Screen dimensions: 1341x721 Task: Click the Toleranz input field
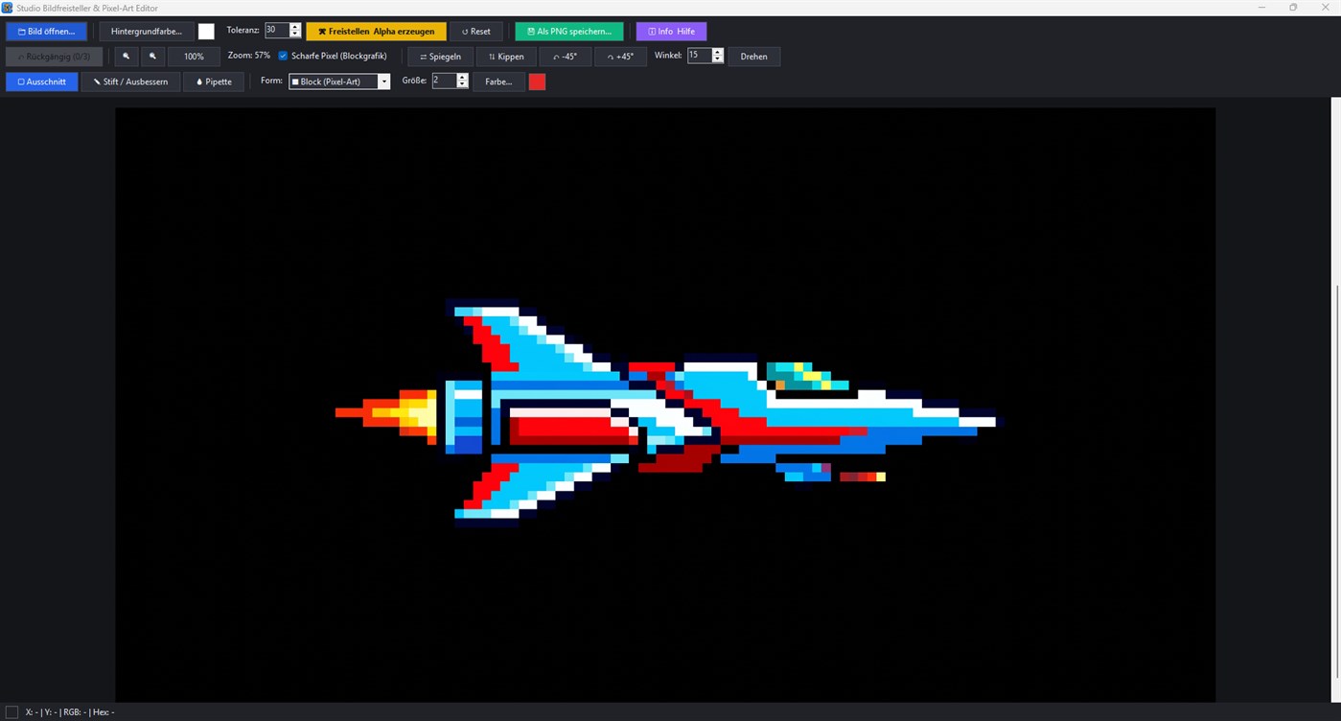tap(276, 31)
